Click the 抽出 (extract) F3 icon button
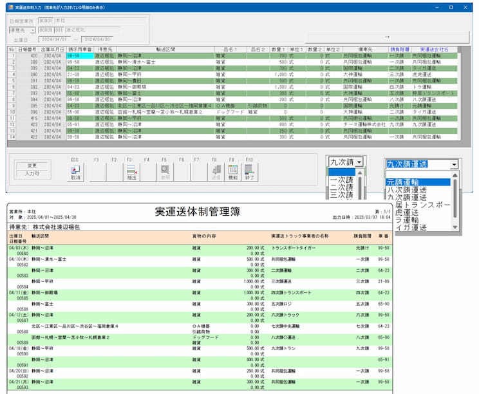 tap(131, 173)
